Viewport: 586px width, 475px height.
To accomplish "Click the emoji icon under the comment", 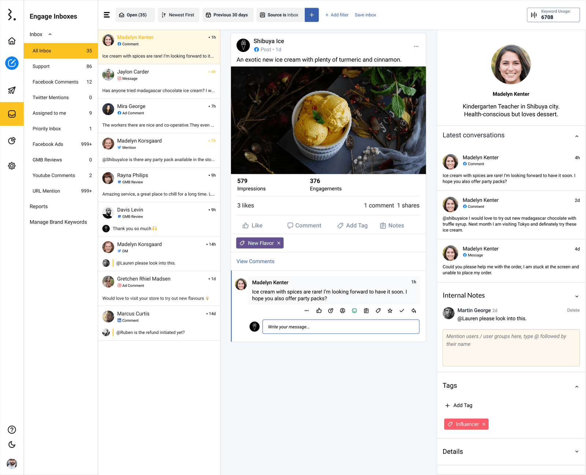I will [354, 310].
